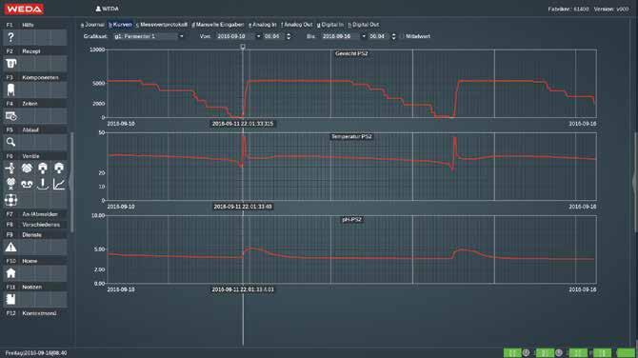Image resolution: width=638 pixels, height=358 pixels.
Task: Open the Von date dropdown arrow
Action: coord(258,36)
